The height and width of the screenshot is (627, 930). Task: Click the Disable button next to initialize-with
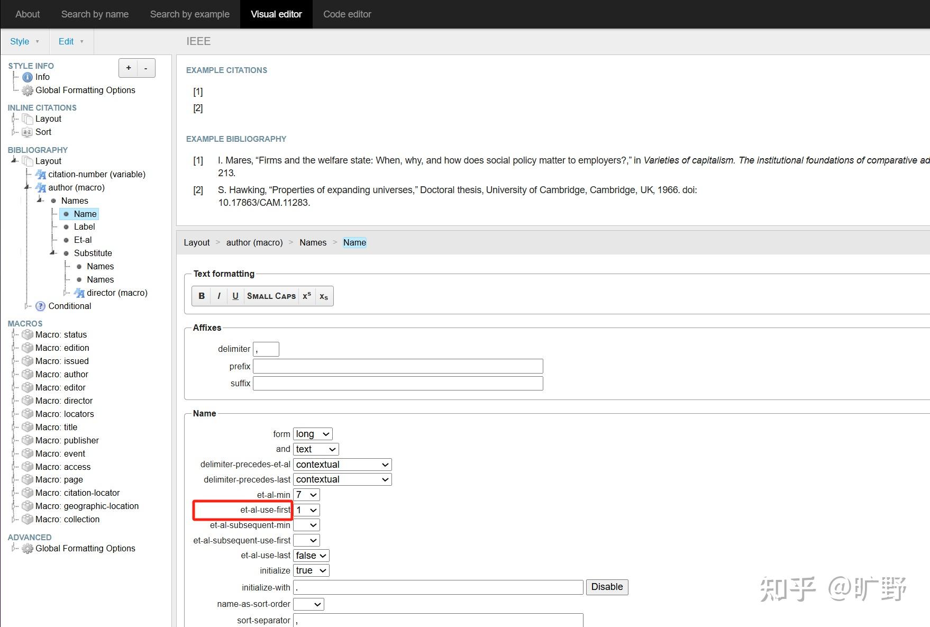(x=607, y=587)
